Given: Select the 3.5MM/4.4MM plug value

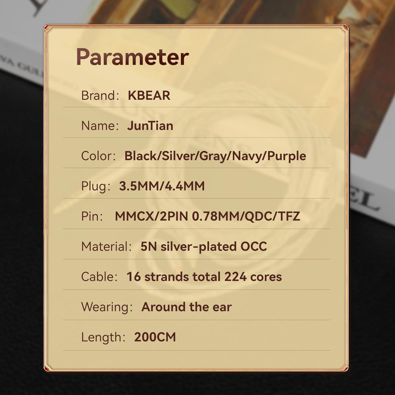Looking at the screenshot, I should coord(162,186).
